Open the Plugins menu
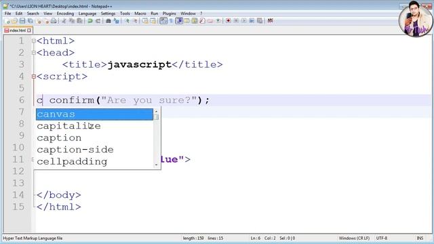Screen dimensions: 434x244 [169, 14]
